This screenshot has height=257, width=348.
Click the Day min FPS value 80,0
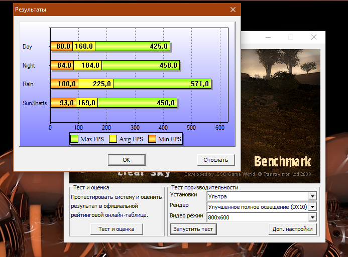63,46
